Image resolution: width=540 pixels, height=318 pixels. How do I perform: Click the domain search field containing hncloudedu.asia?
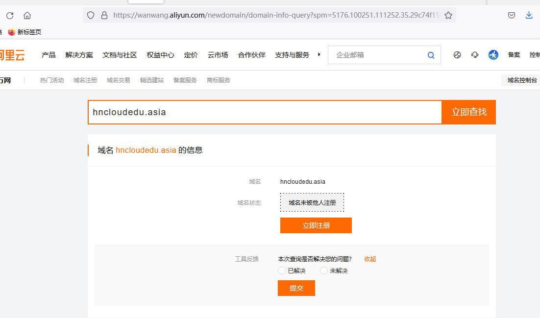pos(265,112)
